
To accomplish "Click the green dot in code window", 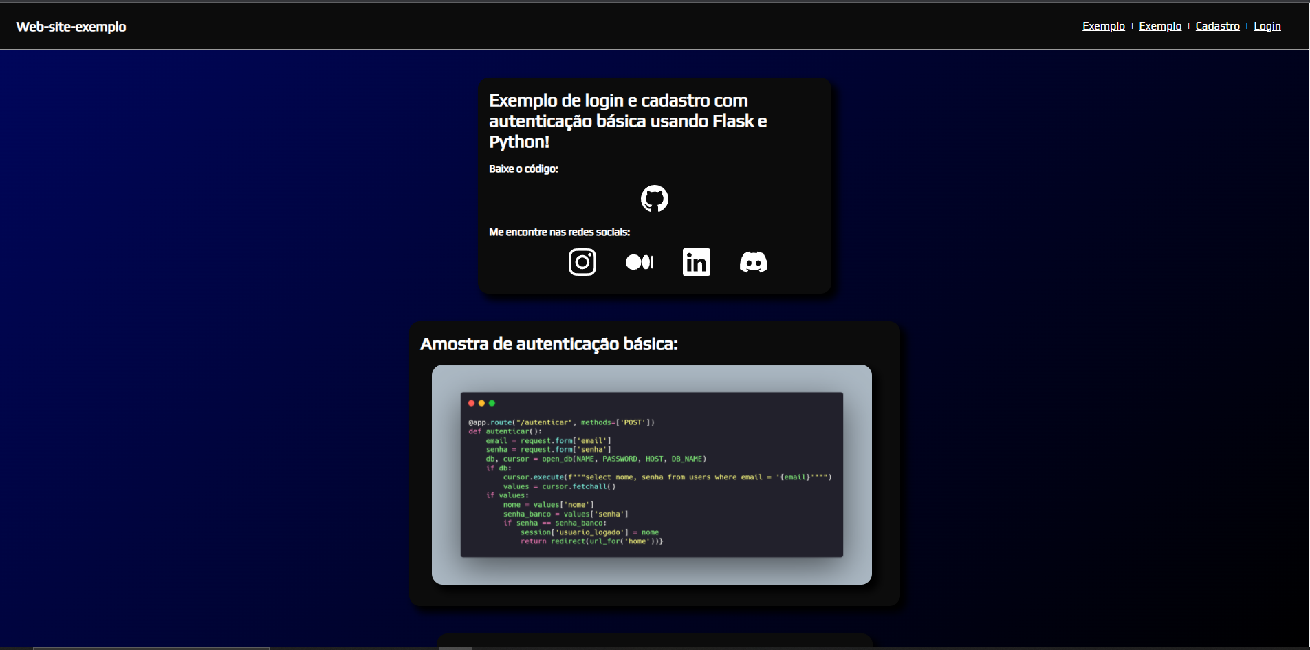I will click(x=492, y=403).
